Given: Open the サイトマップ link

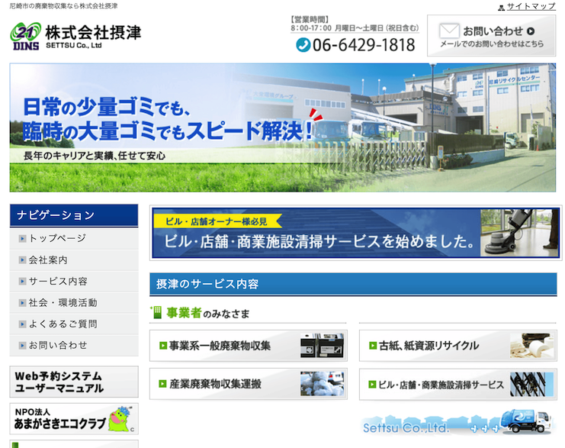Looking at the screenshot, I should 531,6.
